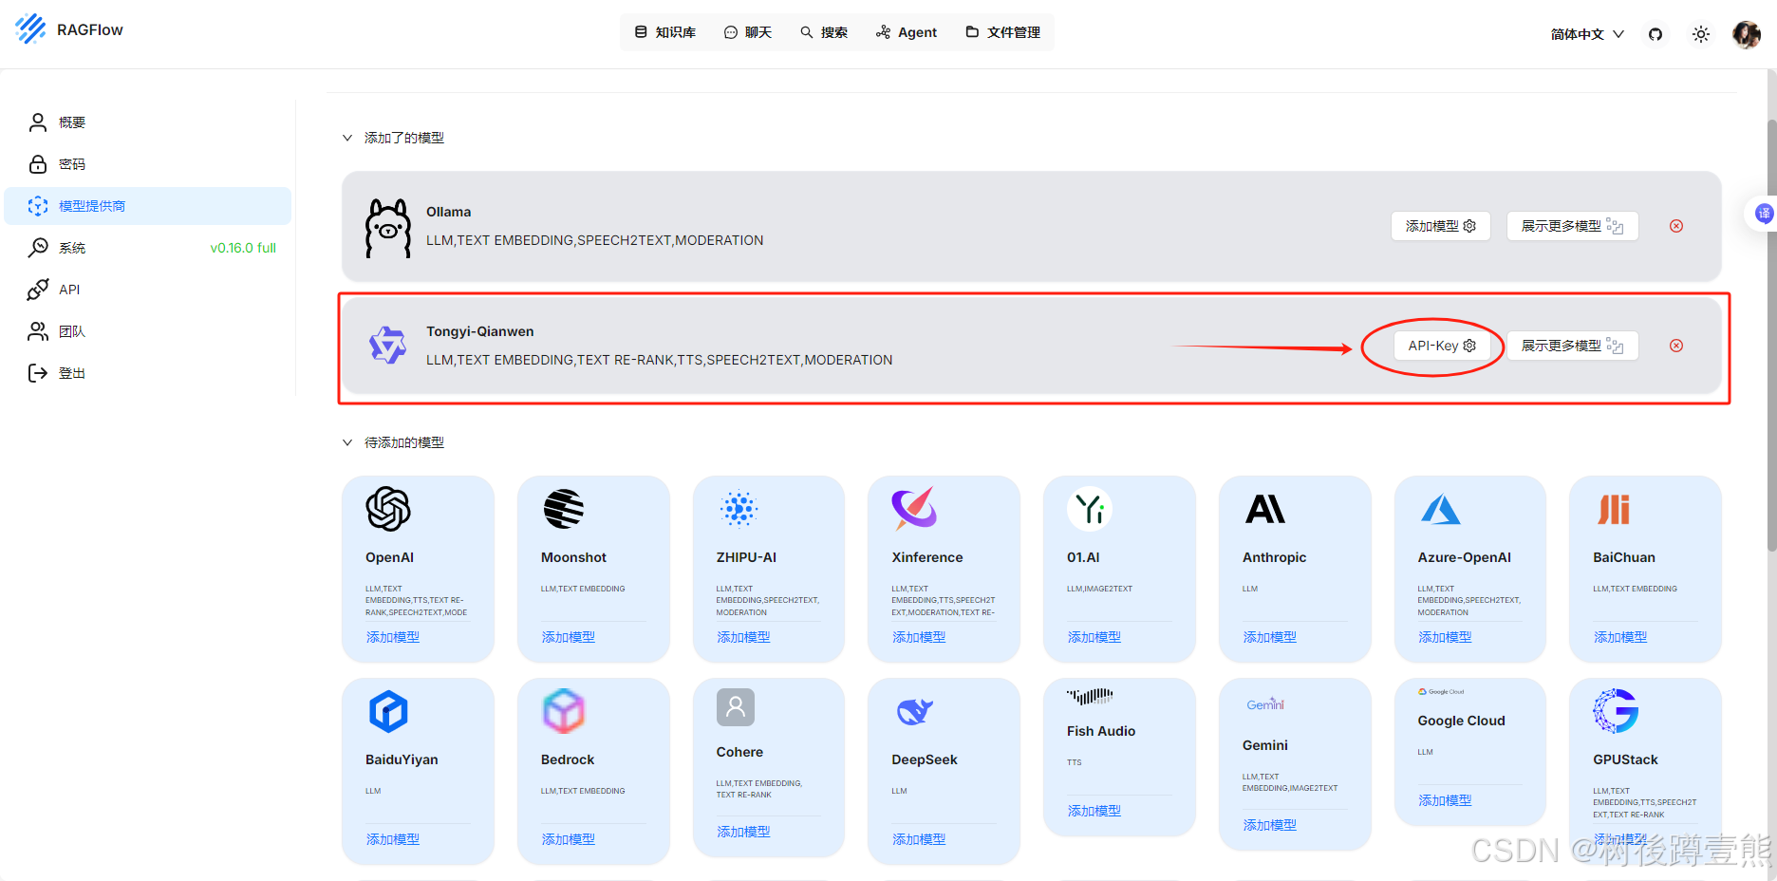The height and width of the screenshot is (881, 1777).
Task: Click the Cohere logo icon
Action: pos(736,707)
